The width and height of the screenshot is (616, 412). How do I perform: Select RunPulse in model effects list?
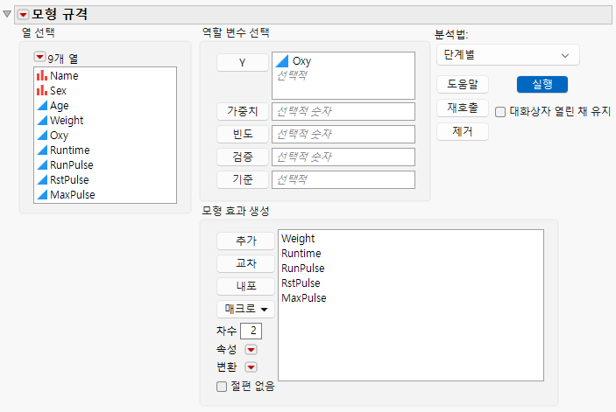pos(303,269)
